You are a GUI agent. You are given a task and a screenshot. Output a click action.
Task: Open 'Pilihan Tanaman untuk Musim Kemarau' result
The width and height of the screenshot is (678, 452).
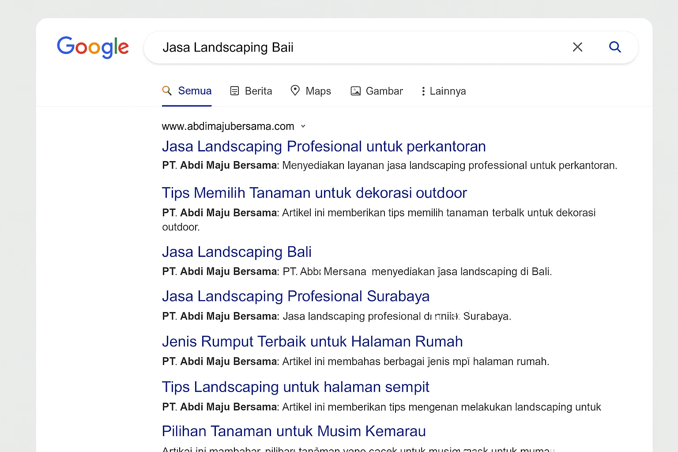294,431
